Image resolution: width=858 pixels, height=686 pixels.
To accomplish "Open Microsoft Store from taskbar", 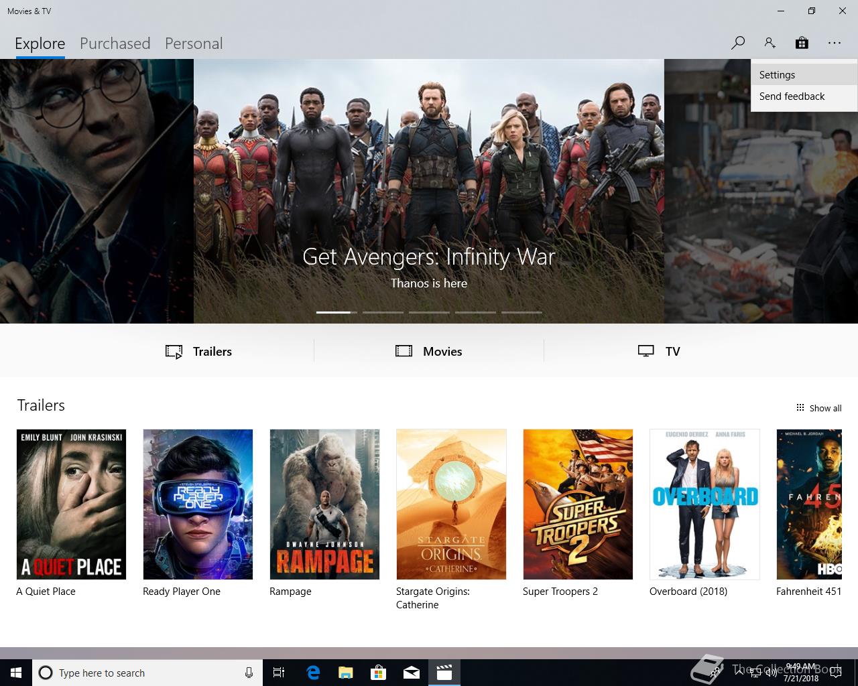I will click(x=379, y=673).
